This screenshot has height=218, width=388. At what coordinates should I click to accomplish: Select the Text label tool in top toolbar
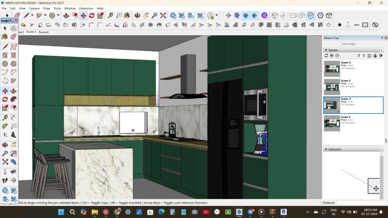[x=119, y=15]
